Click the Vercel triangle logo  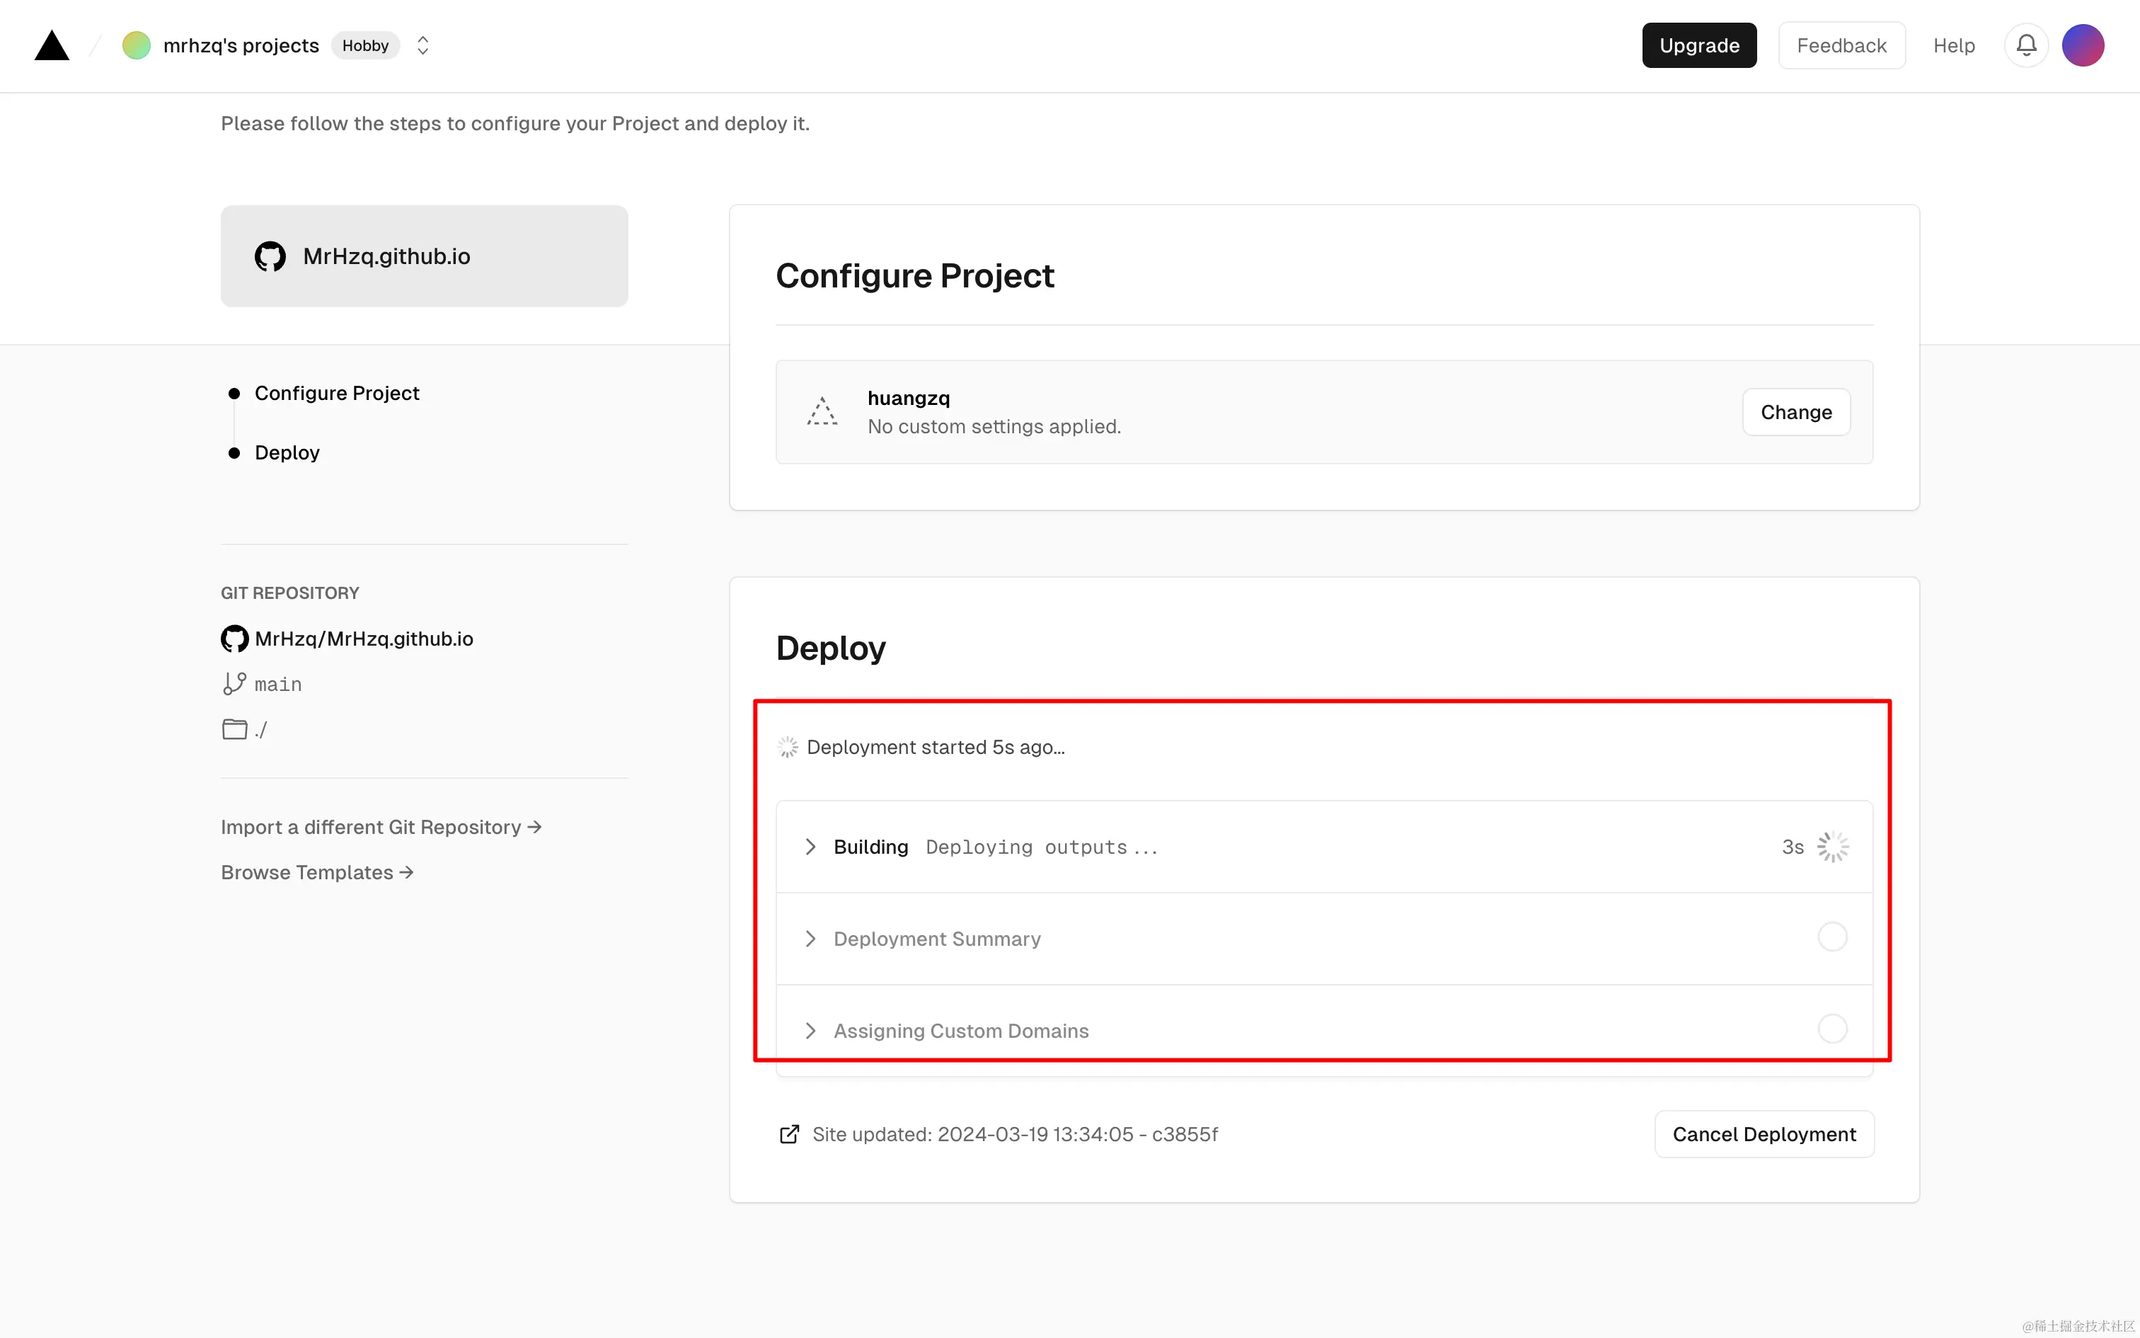pyautogui.click(x=51, y=45)
